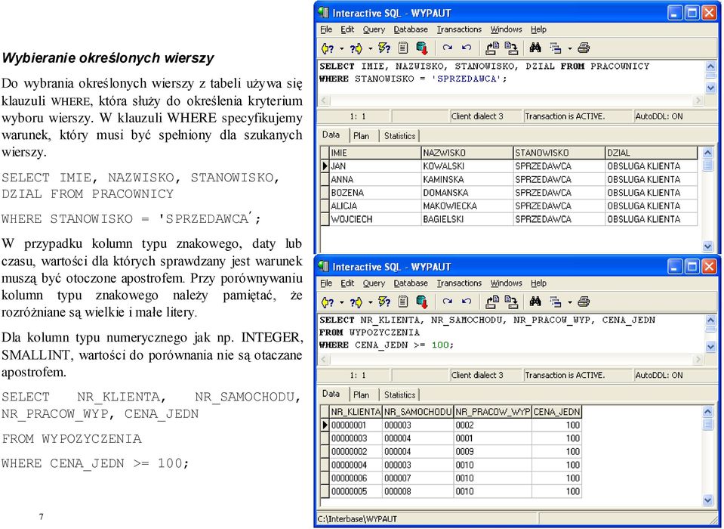The height and width of the screenshot is (529, 724).
Task: Click counter-clockwise arrow icon in PRACOWNICY query window
Action: pyautogui.click(x=467, y=48)
